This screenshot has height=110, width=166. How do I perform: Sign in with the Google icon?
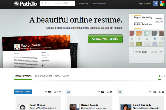(162, 3)
